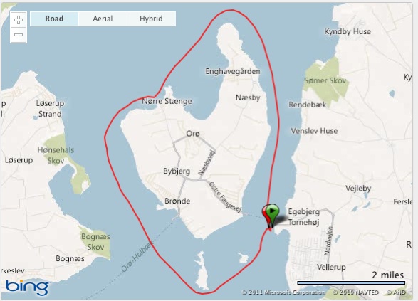The height and width of the screenshot is (301, 418).
Task: Select the Nørre Stænge label
Action: [167, 101]
